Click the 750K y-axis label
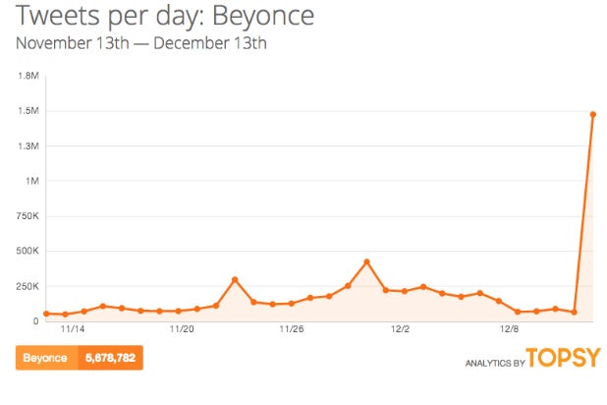 28,216
